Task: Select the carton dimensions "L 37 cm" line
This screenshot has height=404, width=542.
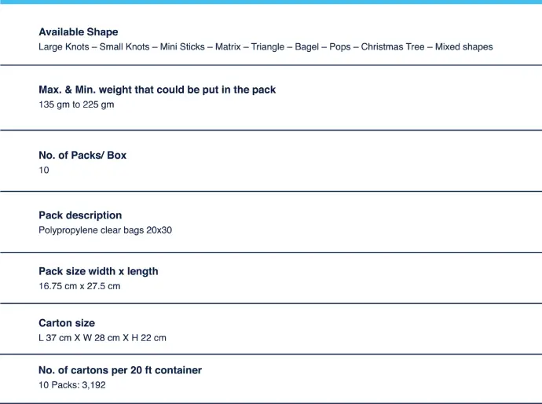Action: click(x=102, y=338)
